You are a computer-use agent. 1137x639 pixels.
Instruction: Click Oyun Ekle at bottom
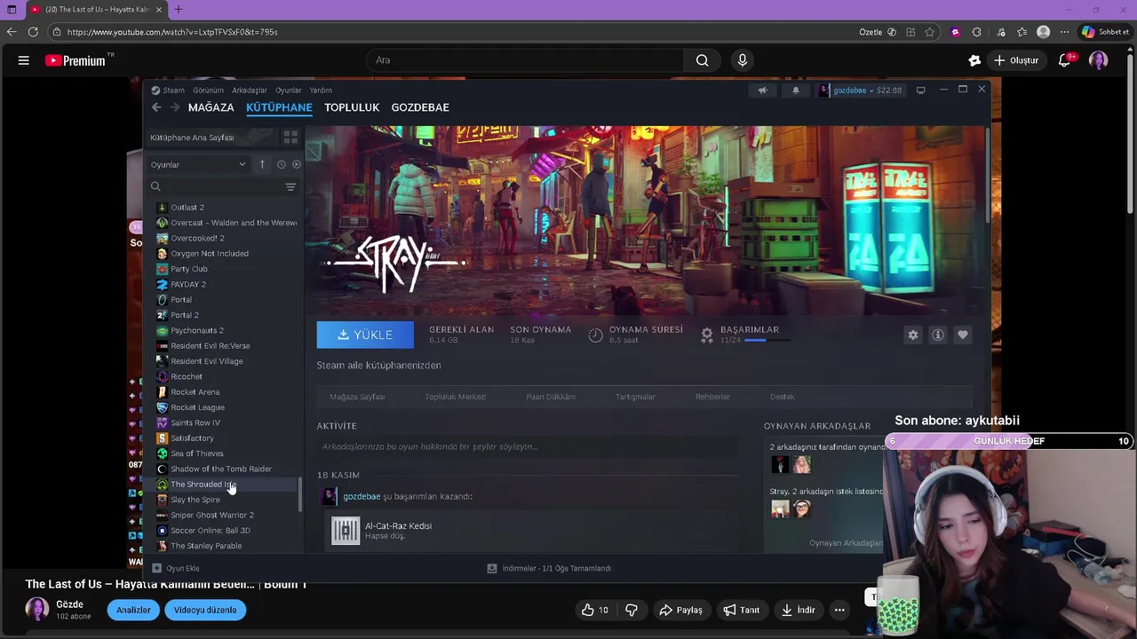(x=176, y=568)
